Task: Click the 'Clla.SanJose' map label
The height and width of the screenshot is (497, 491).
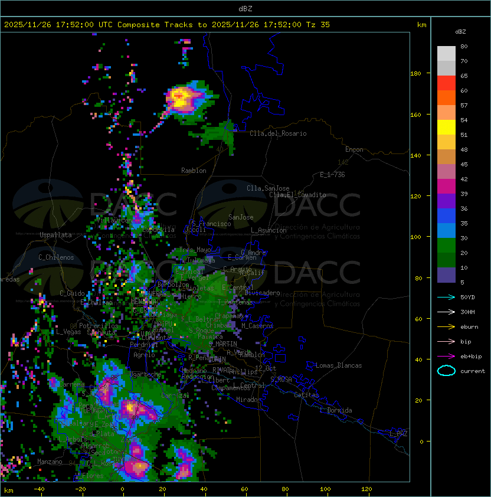Action: click(x=268, y=188)
